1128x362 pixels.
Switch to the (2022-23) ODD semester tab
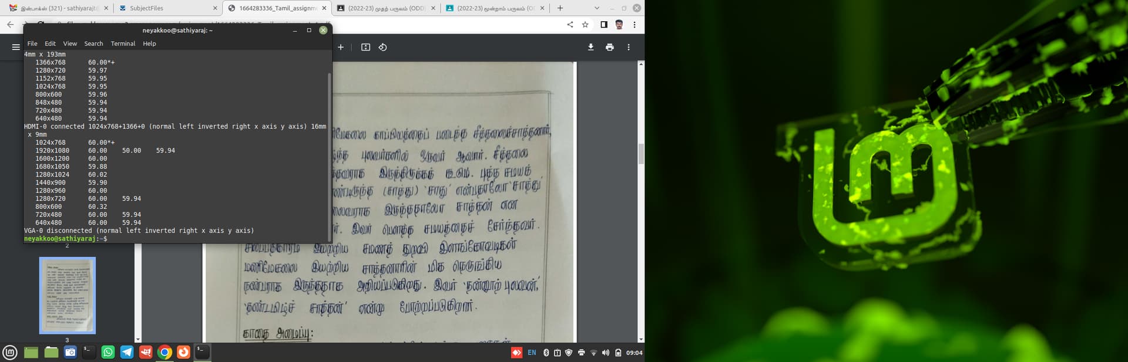(x=386, y=8)
